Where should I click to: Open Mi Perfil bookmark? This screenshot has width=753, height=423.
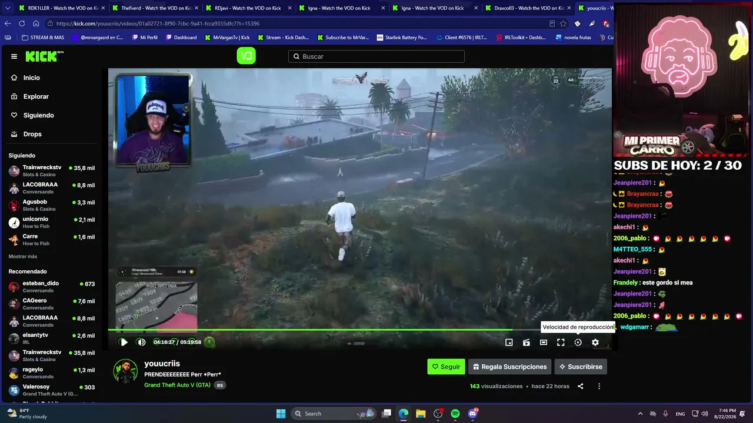click(145, 38)
